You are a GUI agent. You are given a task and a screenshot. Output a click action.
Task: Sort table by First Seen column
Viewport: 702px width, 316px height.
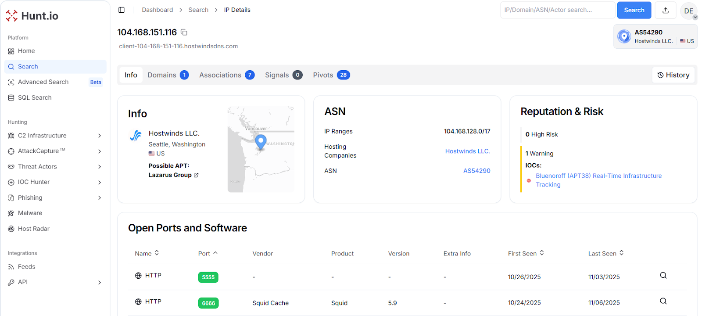[526, 254]
